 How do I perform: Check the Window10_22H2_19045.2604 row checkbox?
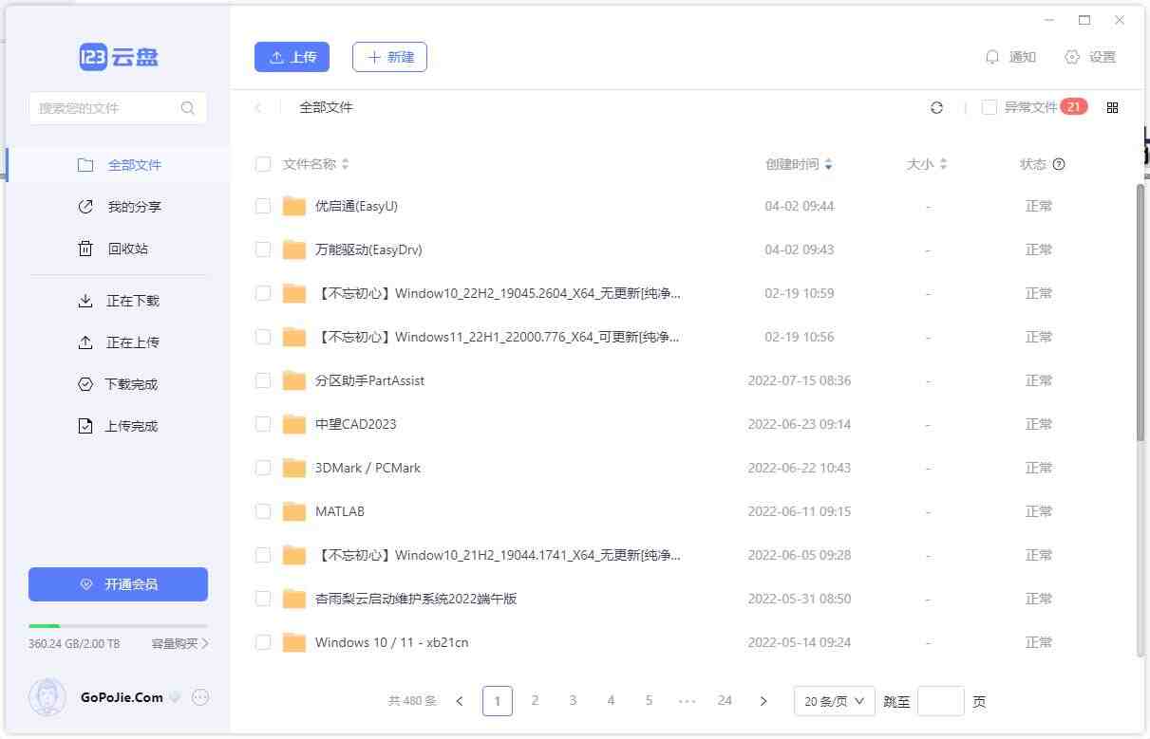coord(263,293)
